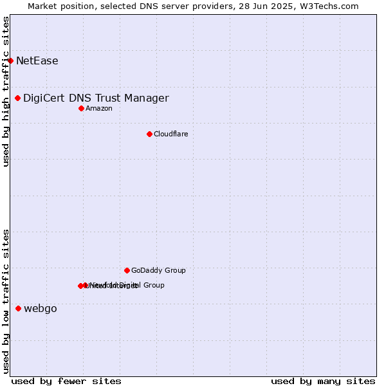Click the NetEase red data point

(10, 61)
